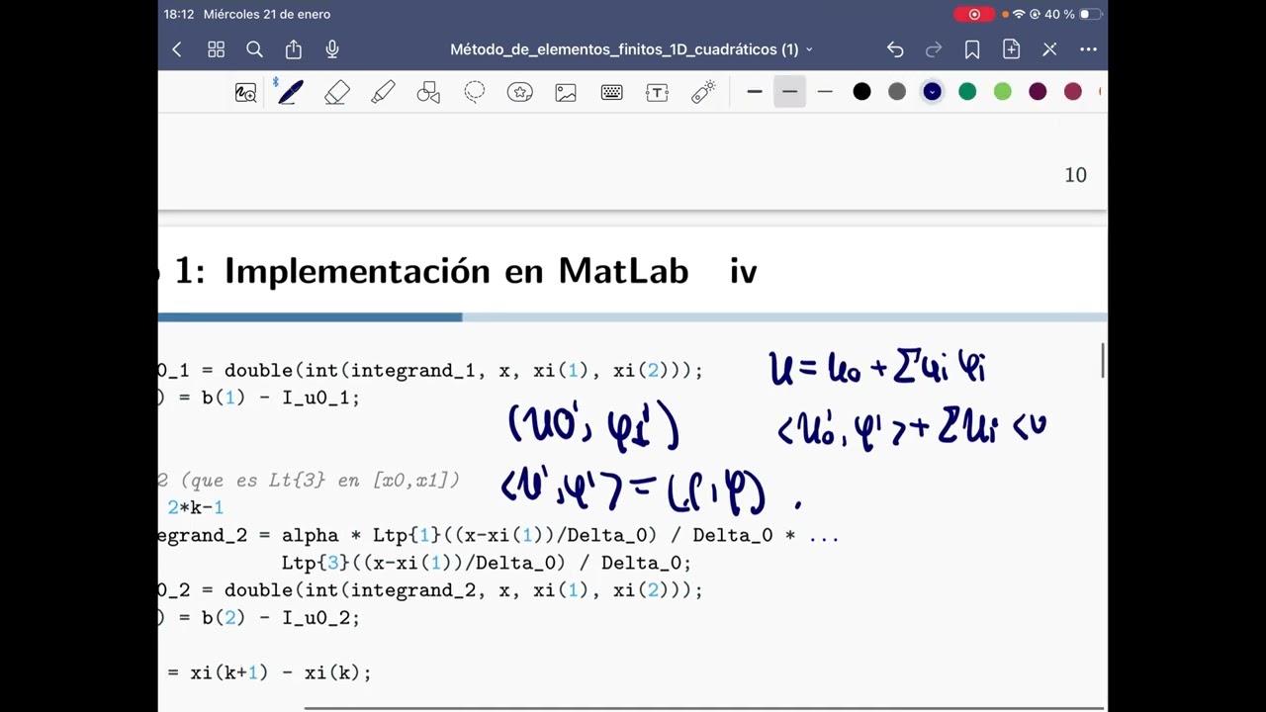The height and width of the screenshot is (712, 1266).
Task: Select the Highlighter tool
Action: pyautogui.click(x=383, y=92)
